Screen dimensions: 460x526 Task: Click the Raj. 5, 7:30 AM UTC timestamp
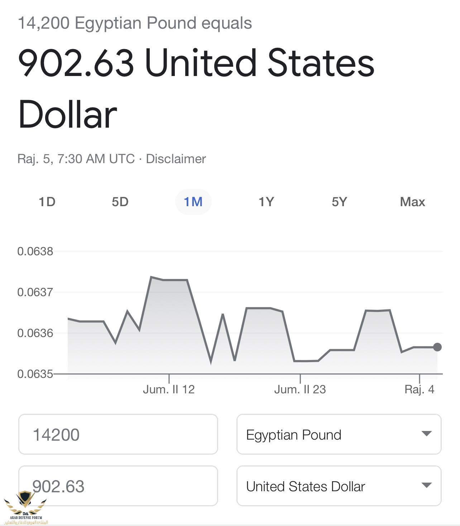(x=76, y=159)
